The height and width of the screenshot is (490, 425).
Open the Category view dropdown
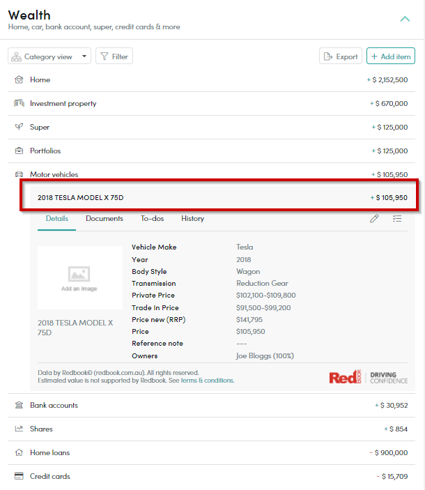(49, 56)
